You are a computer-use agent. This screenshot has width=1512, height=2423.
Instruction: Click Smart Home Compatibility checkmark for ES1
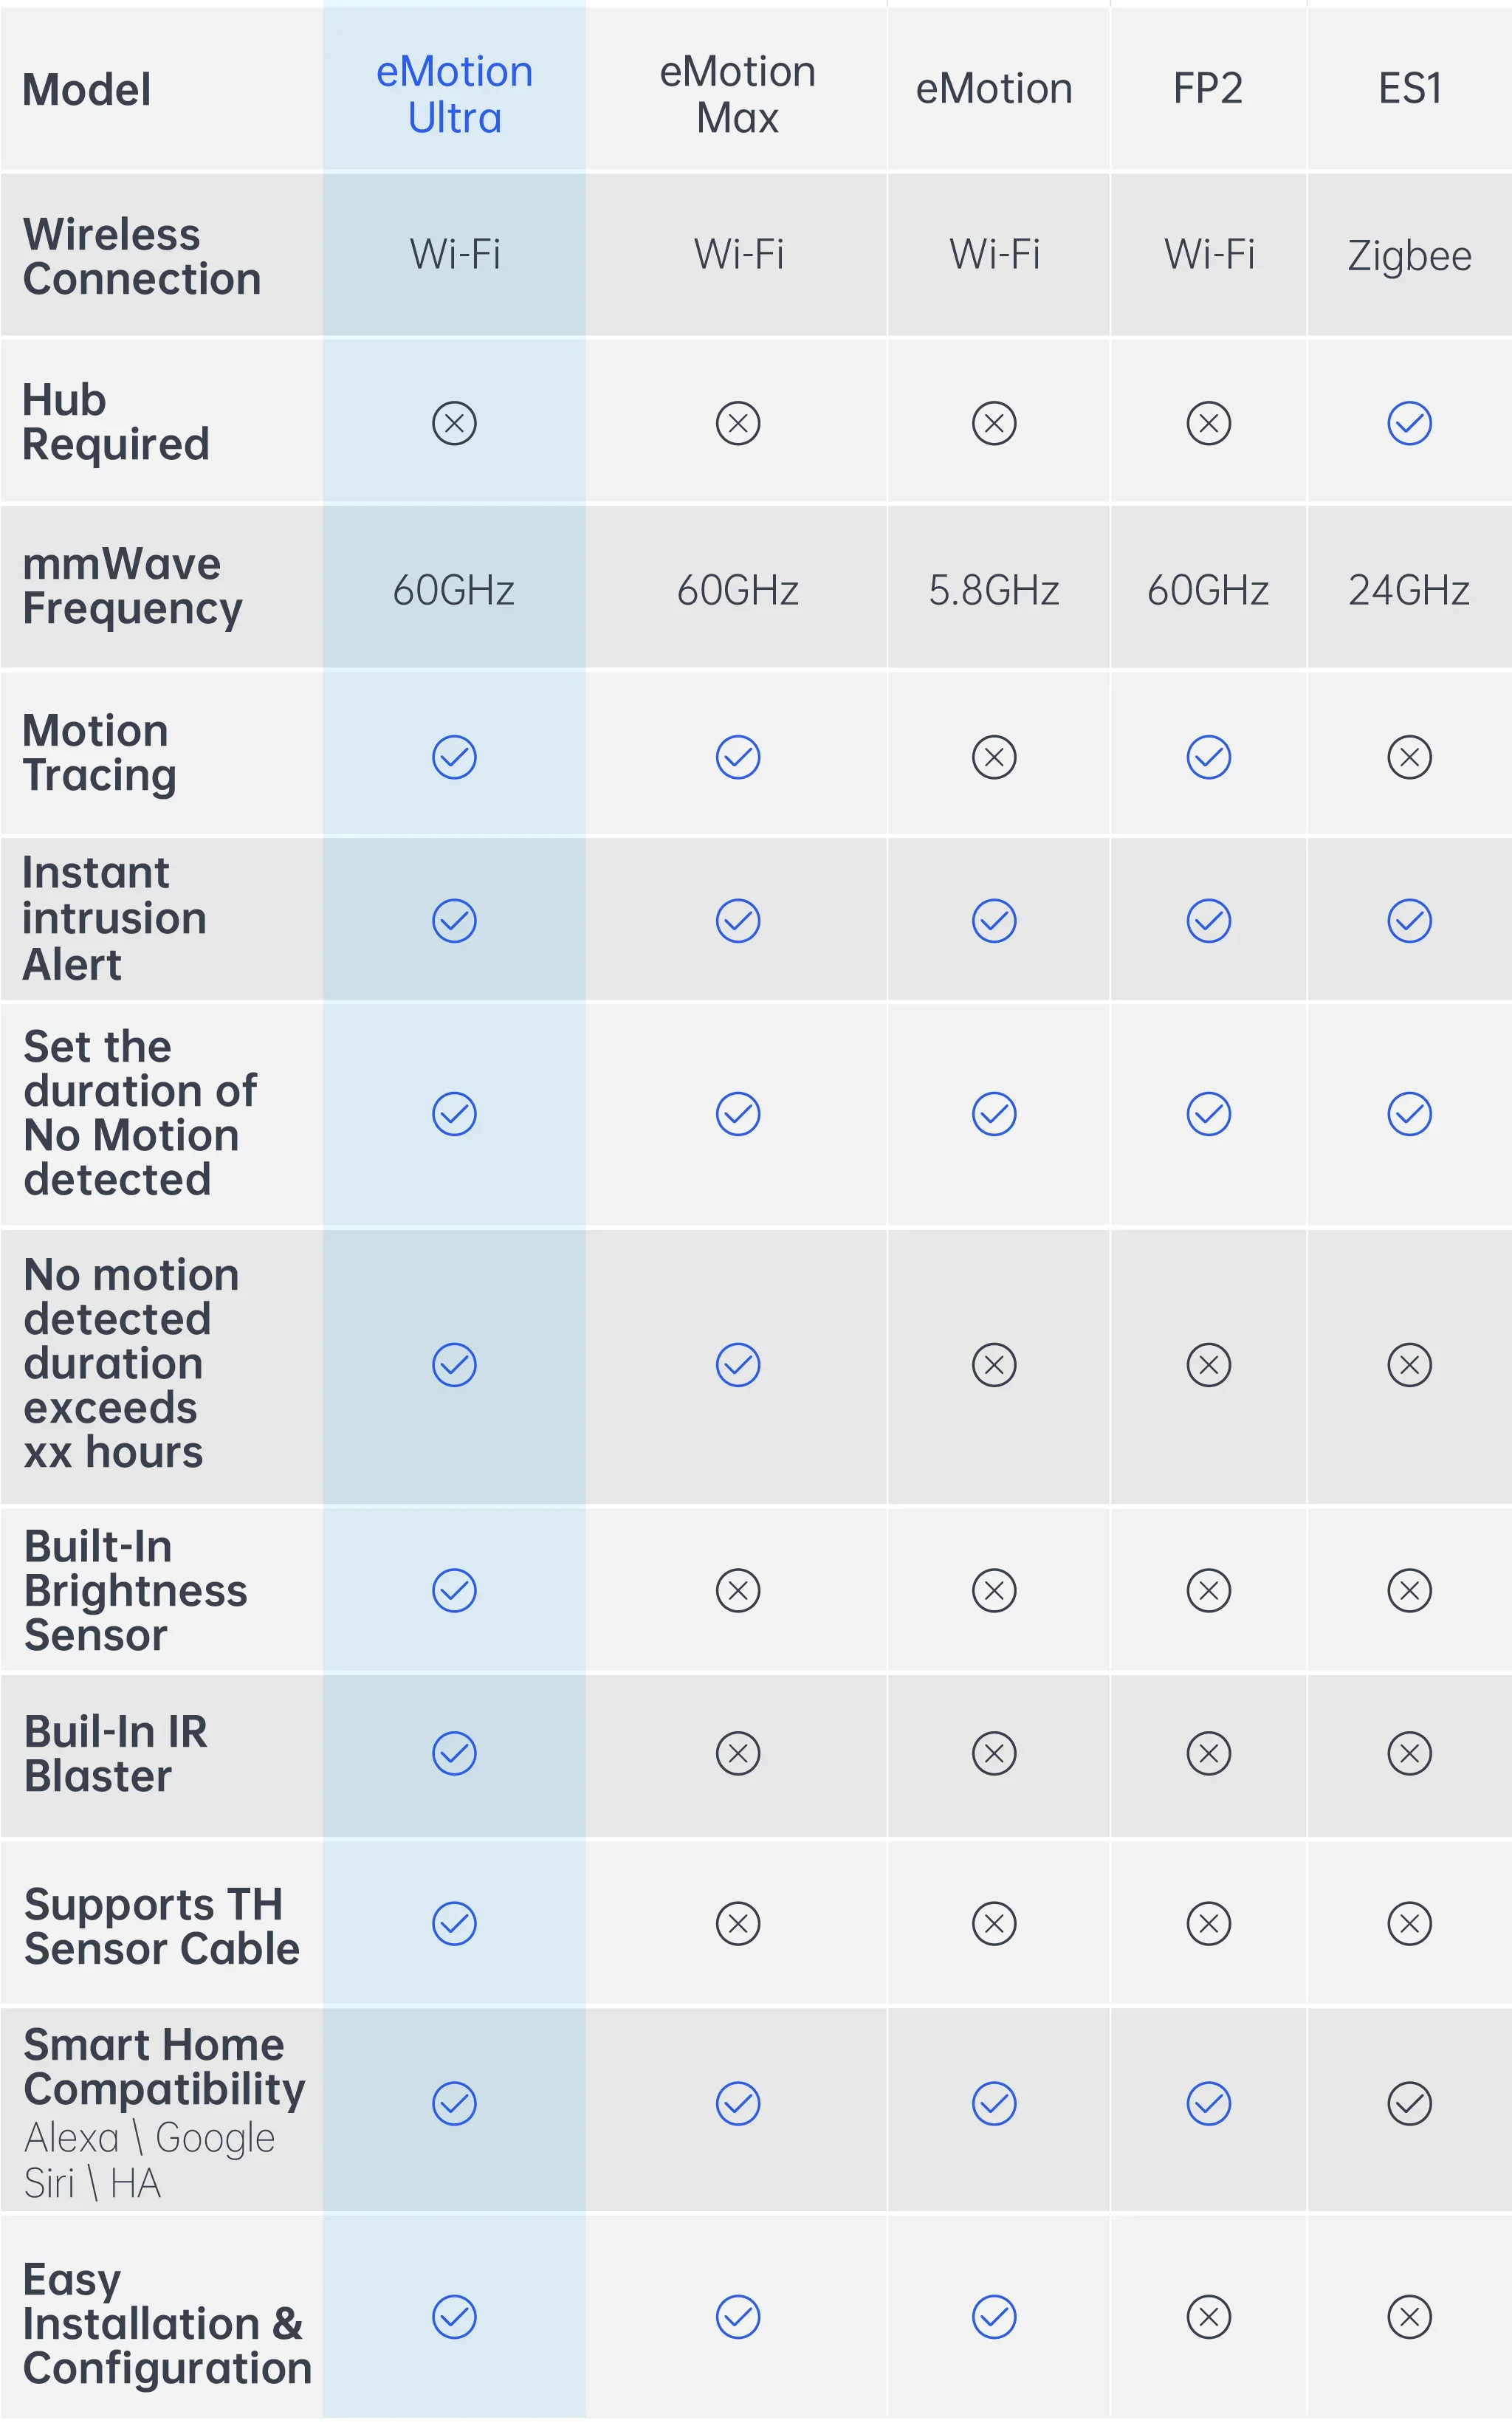click(x=1409, y=2103)
